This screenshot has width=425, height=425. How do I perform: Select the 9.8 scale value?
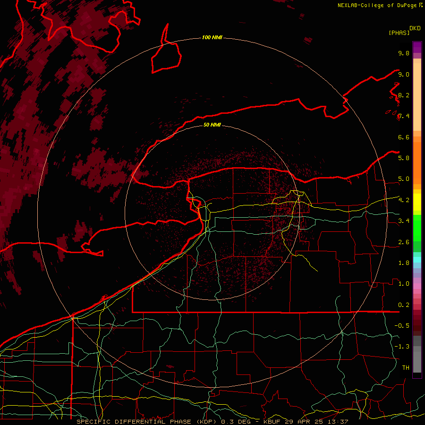pyautogui.click(x=404, y=53)
